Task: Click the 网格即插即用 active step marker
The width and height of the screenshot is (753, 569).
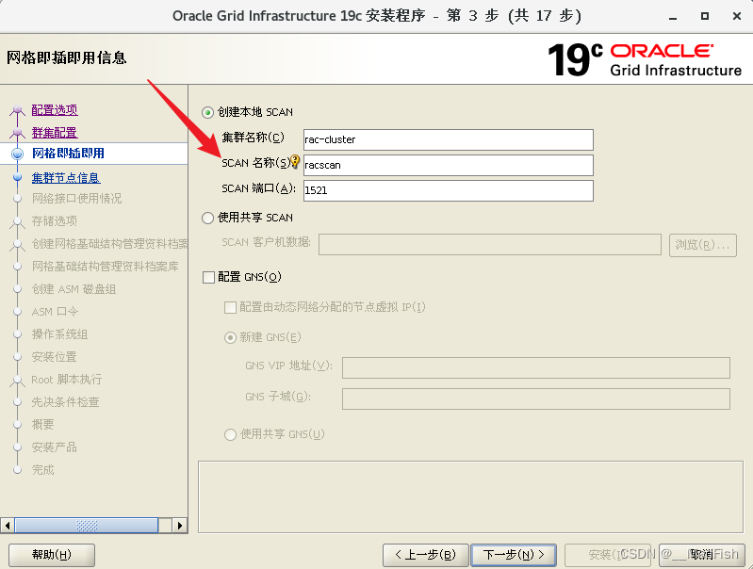Action: (17, 154)
